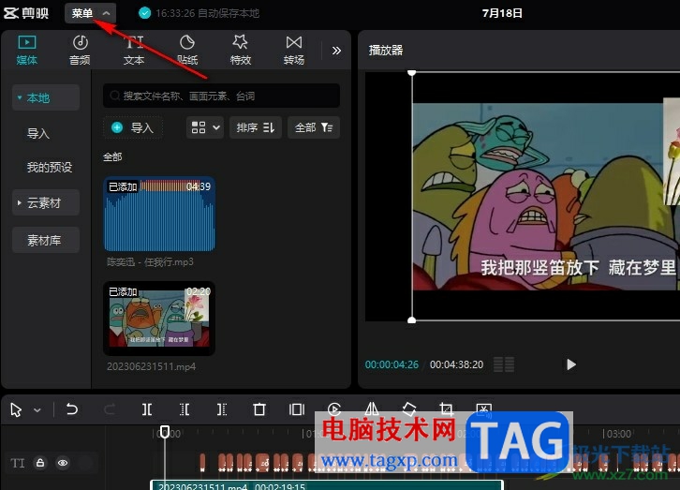Split the clip at the playhead

click(147, 409)
